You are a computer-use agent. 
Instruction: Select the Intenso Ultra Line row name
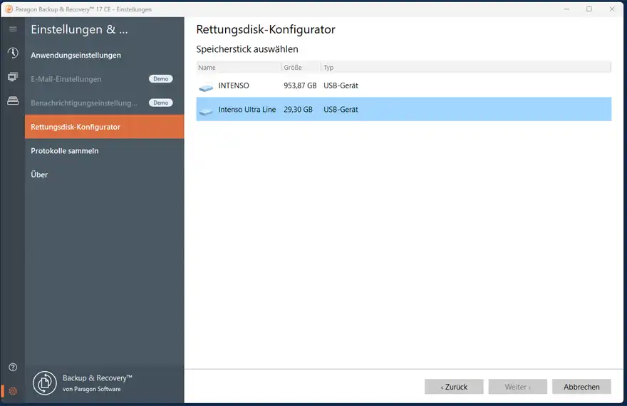[247, 110]
